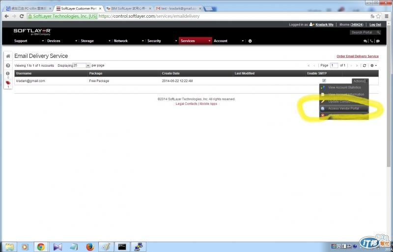Bookmark page with the star icon
This screenshot has height=252, width=393.
click(378, 16)
